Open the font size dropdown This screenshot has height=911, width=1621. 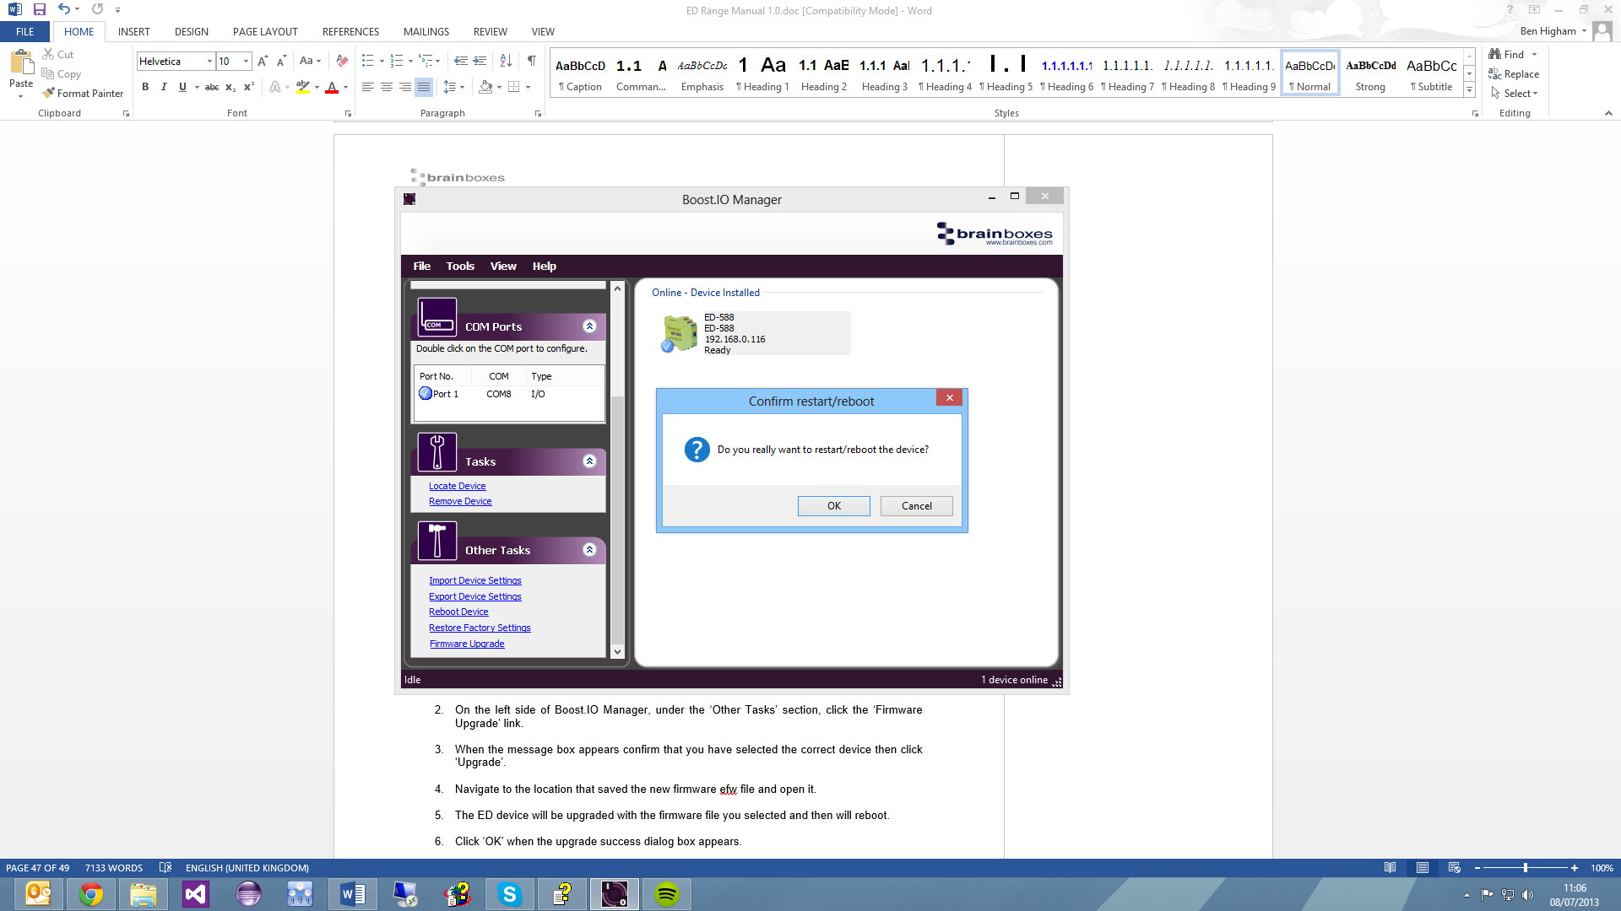[246, 62]
